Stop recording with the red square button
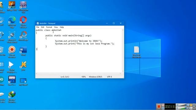The image size is (196, 110). (x=159, y=107)
